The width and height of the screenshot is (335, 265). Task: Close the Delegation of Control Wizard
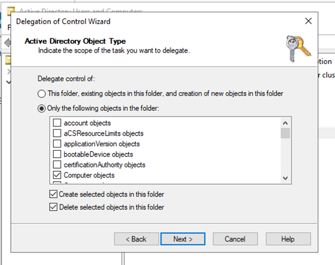(308, 21)
